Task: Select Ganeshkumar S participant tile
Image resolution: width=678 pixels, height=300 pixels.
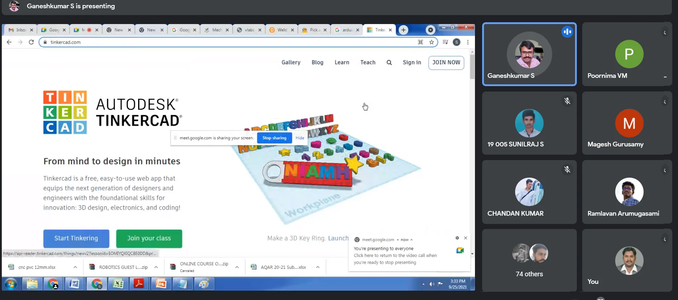Action: pyautogui.click(x=529, y=54)
